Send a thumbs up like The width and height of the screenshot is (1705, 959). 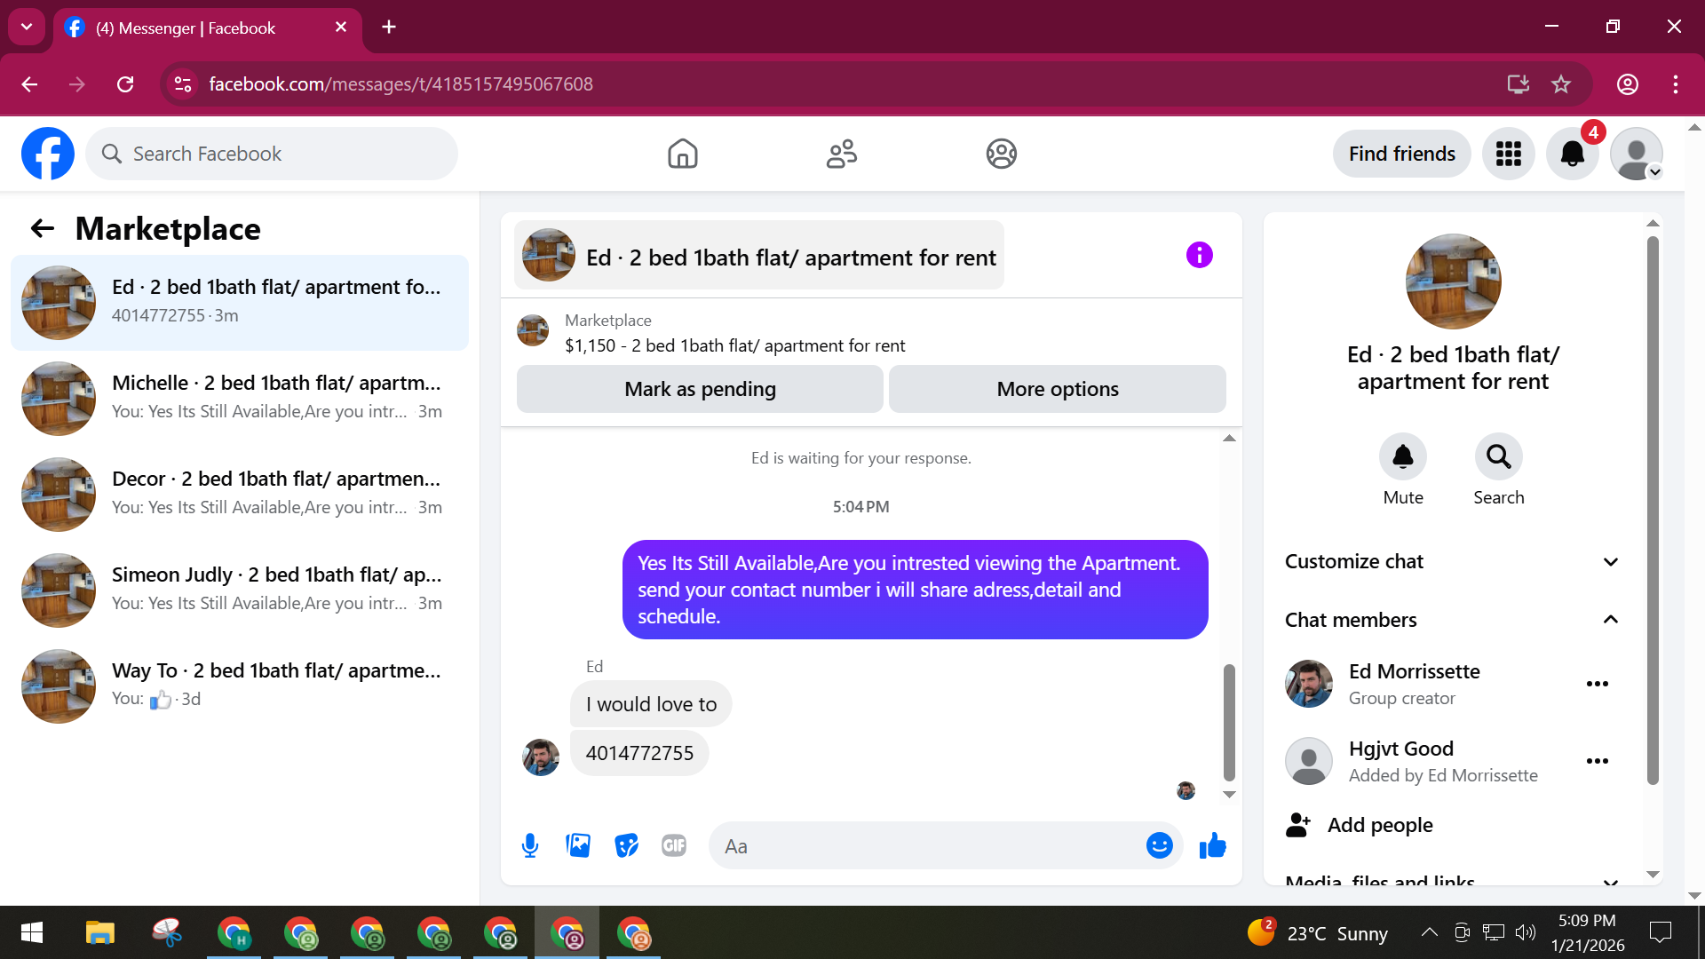point(1212,845)
